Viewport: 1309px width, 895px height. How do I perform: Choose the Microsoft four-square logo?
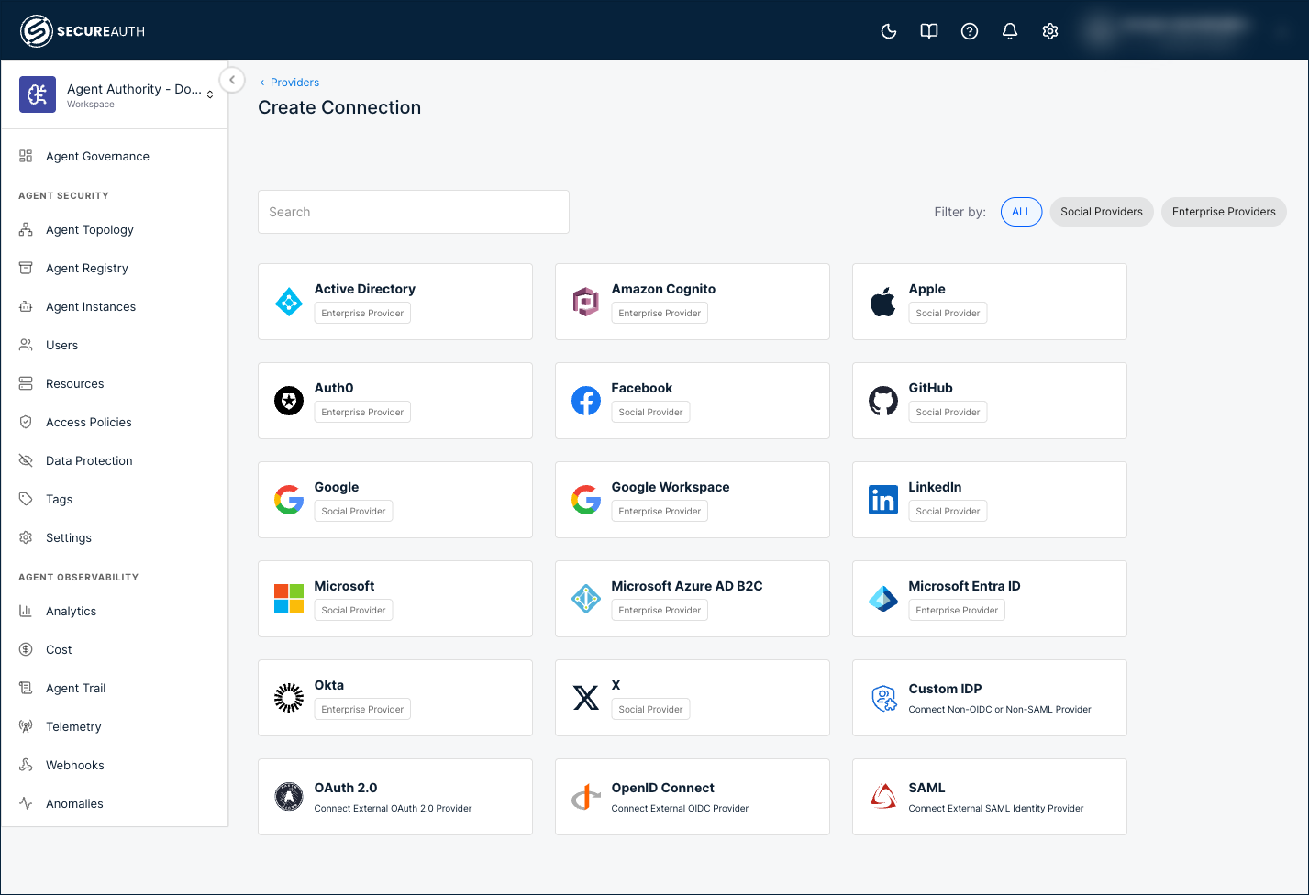289,599
